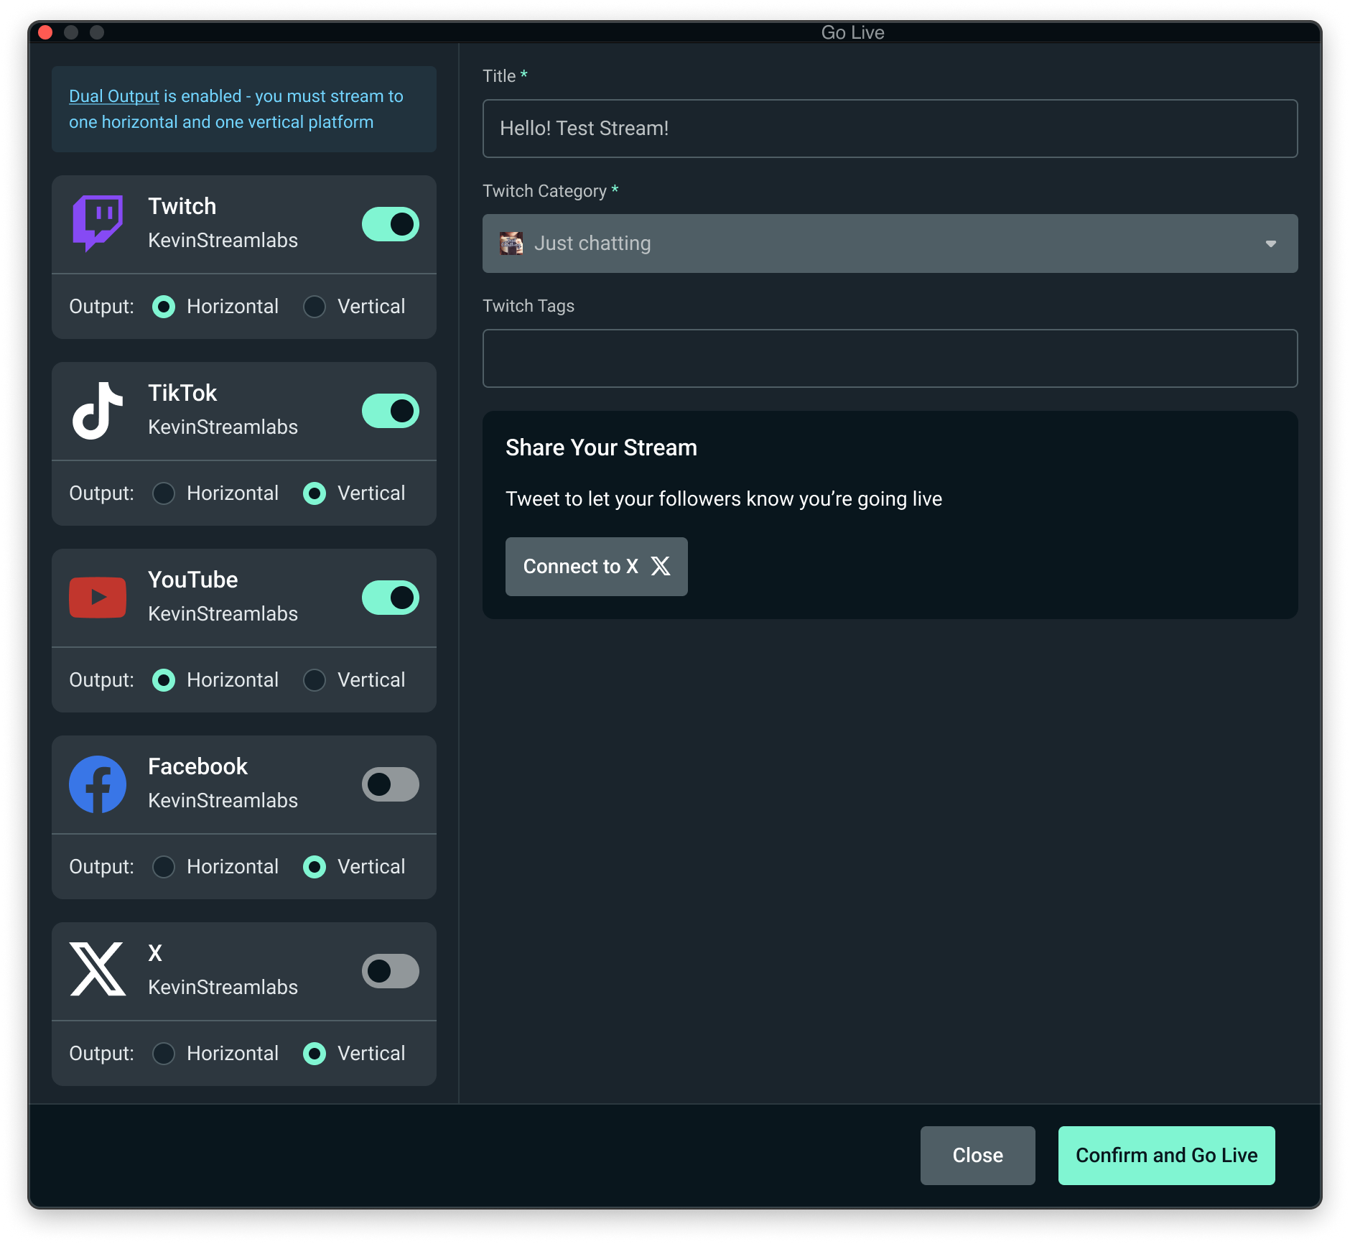Select Horizontal output for YouTube
Image resolution: width=1350 pixels, height=1244 pixels.
pos(164,680)
